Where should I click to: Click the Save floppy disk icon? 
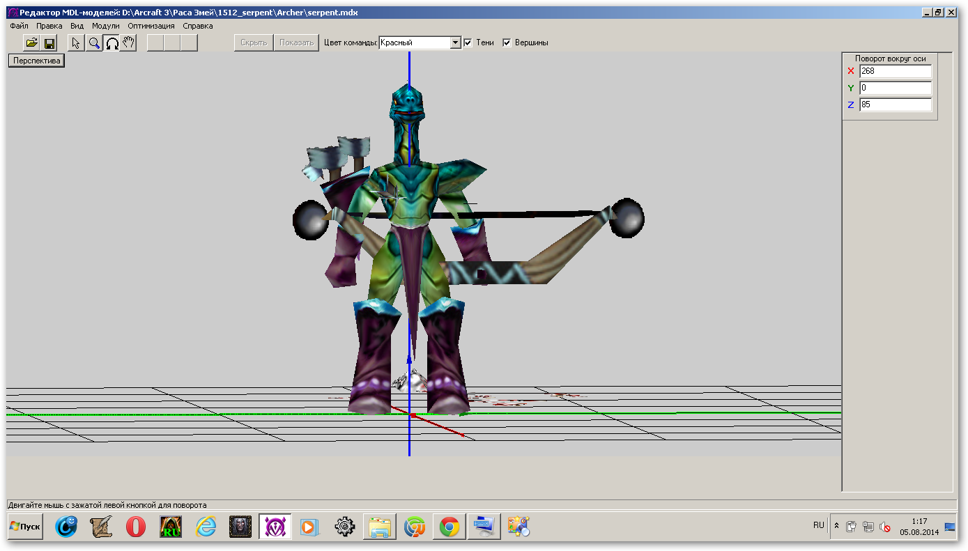[49, 43]
